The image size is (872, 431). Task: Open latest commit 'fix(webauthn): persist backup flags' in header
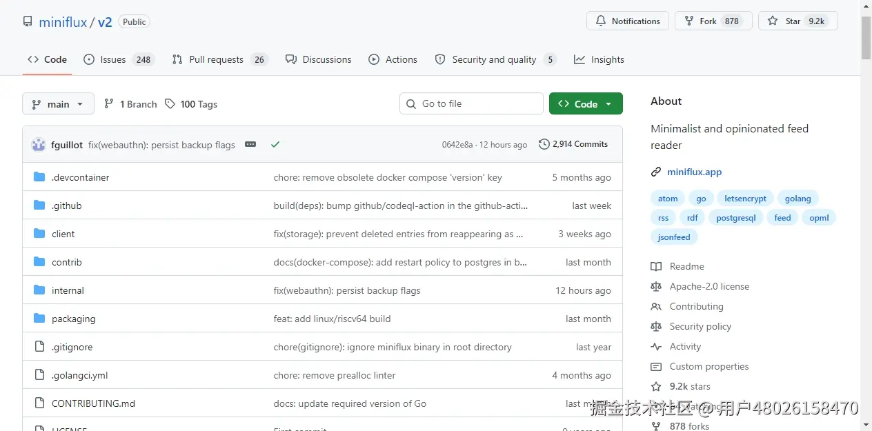(x=161, y=145)
